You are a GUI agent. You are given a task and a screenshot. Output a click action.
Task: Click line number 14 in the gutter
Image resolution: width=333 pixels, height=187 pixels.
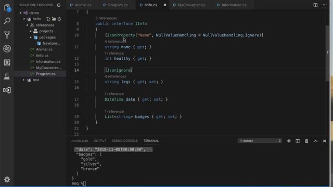pyautogui.click(x=76, y=70)
